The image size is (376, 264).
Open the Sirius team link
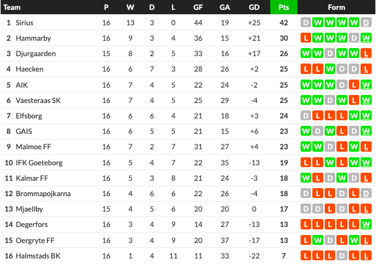(25, 23)
